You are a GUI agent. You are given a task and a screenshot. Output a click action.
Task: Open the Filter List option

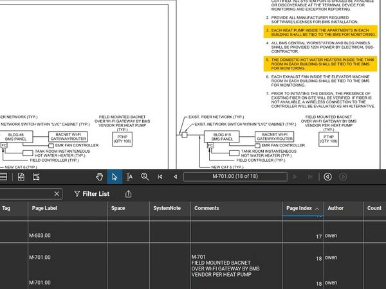click(91, 194)
